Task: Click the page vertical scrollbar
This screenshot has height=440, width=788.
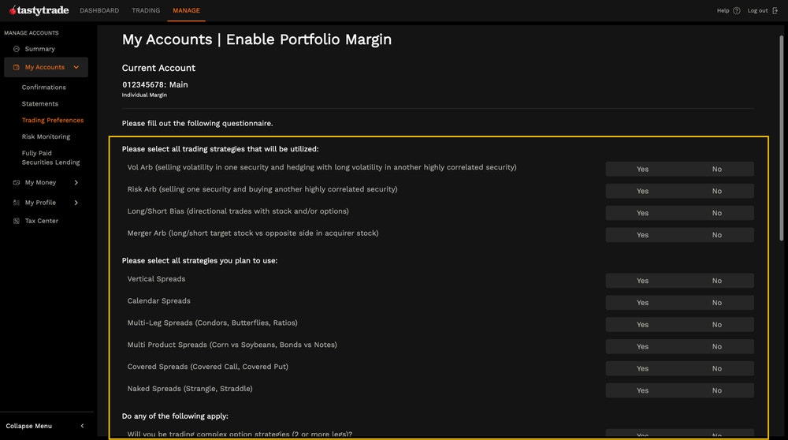Action: coord(782,138)
